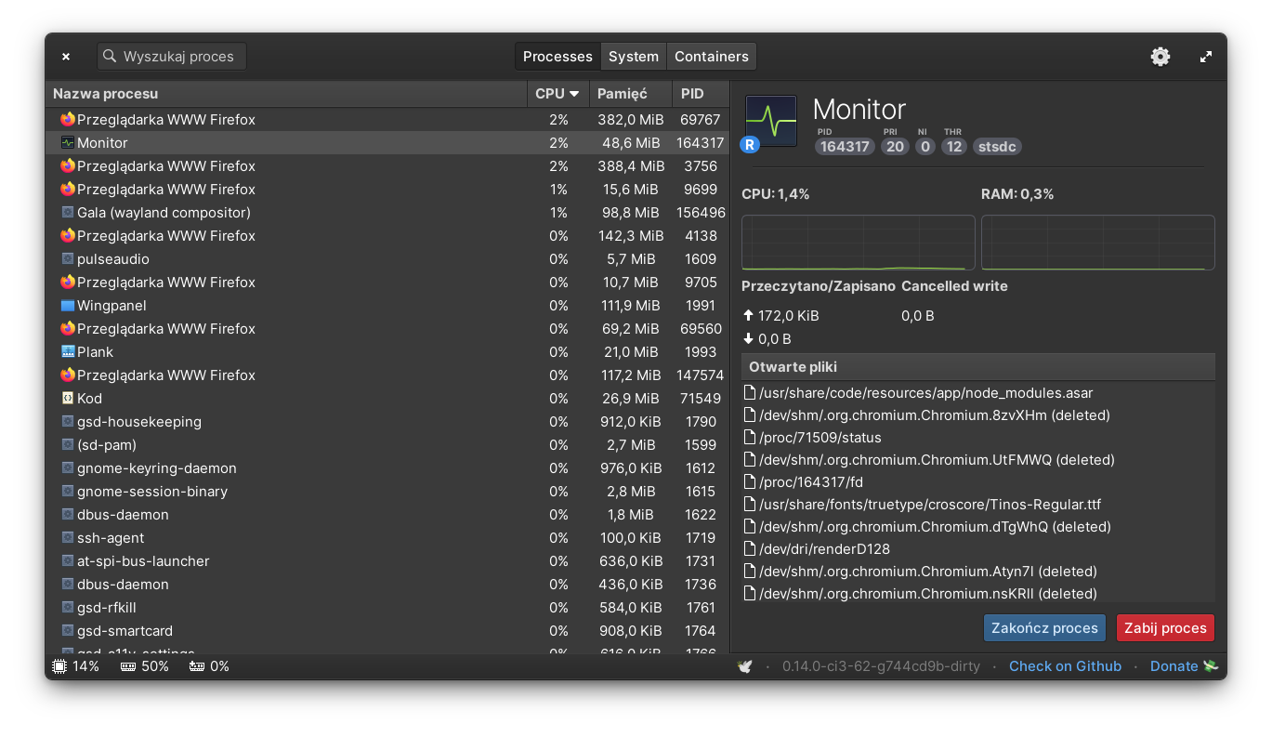Open the Check on Github link

[x=1065, y=666]
